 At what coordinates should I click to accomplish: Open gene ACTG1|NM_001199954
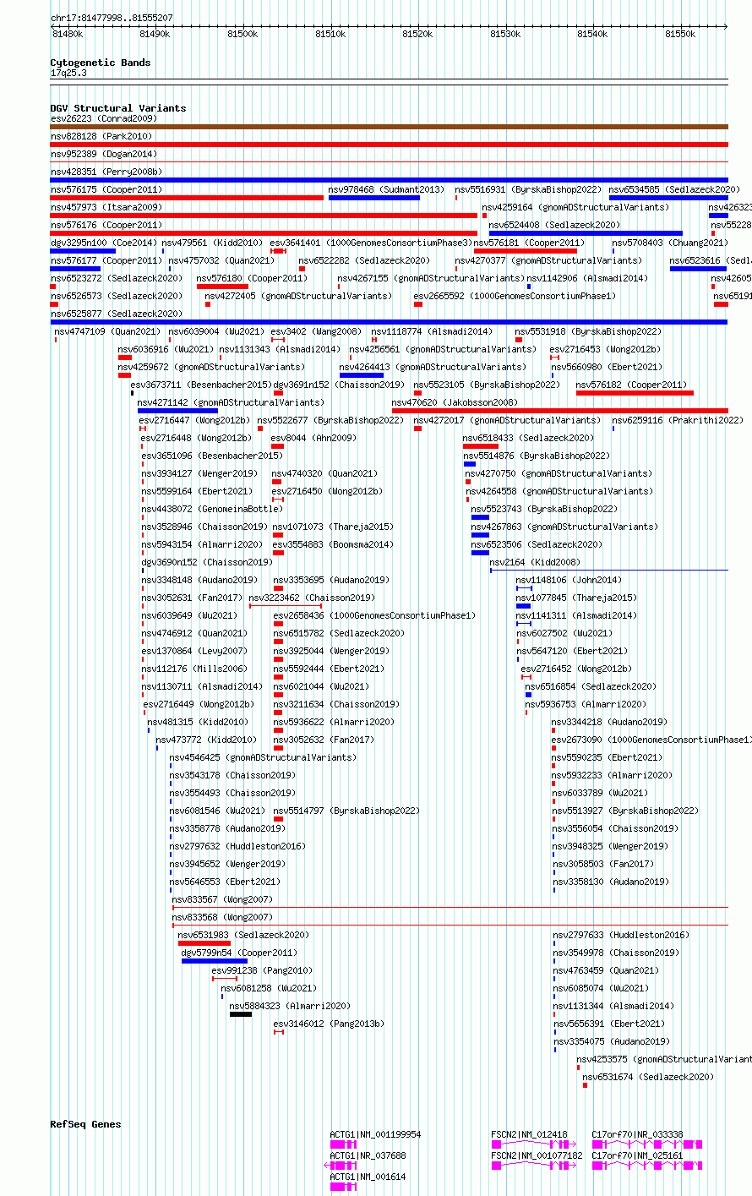point(375,1134)
